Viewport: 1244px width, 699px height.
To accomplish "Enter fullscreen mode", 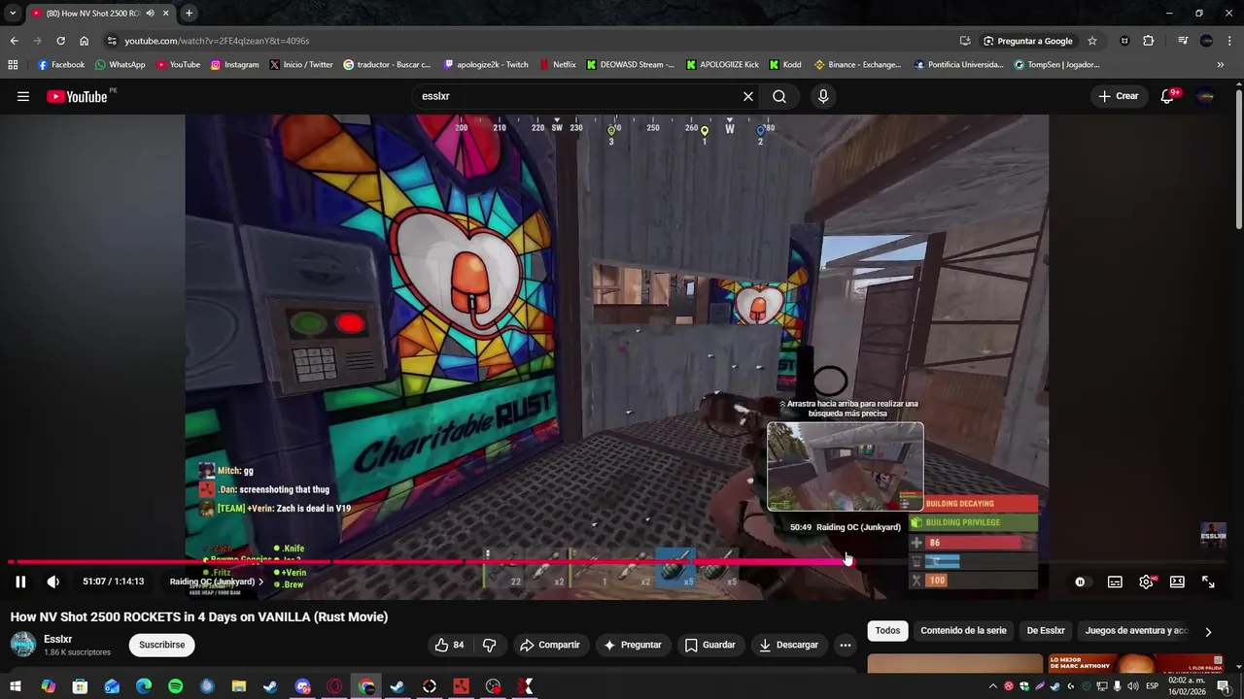I will (1208, 582).
